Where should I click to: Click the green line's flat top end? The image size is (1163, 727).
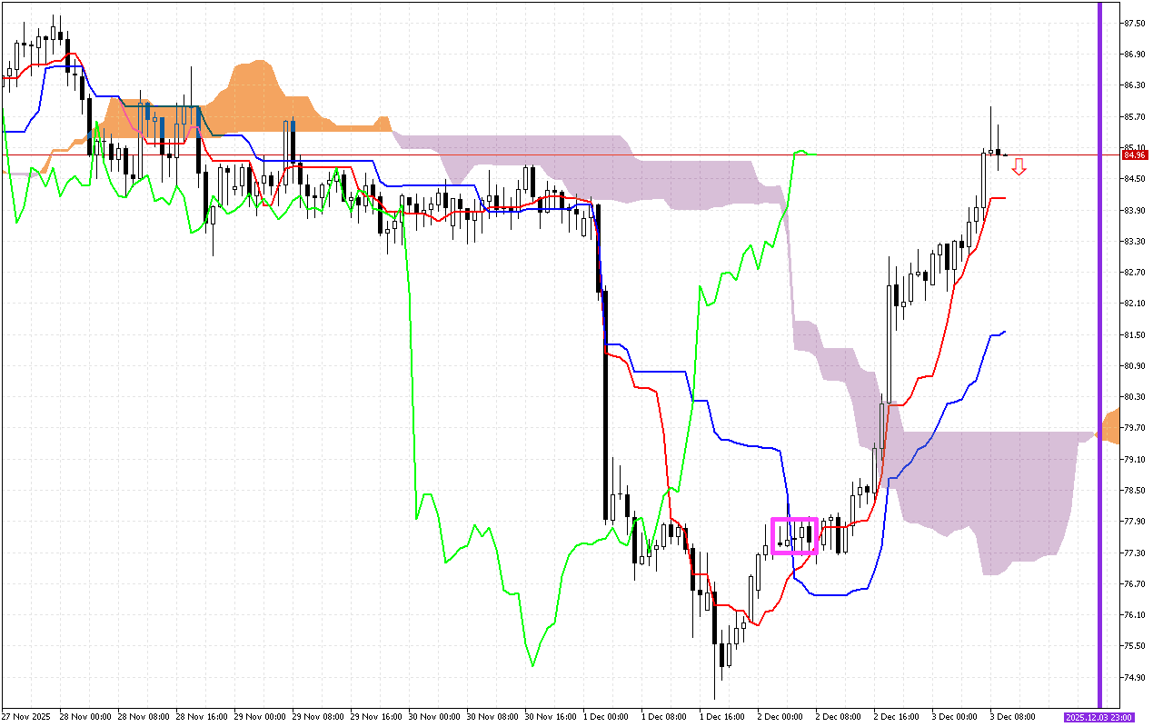point(807,154)
